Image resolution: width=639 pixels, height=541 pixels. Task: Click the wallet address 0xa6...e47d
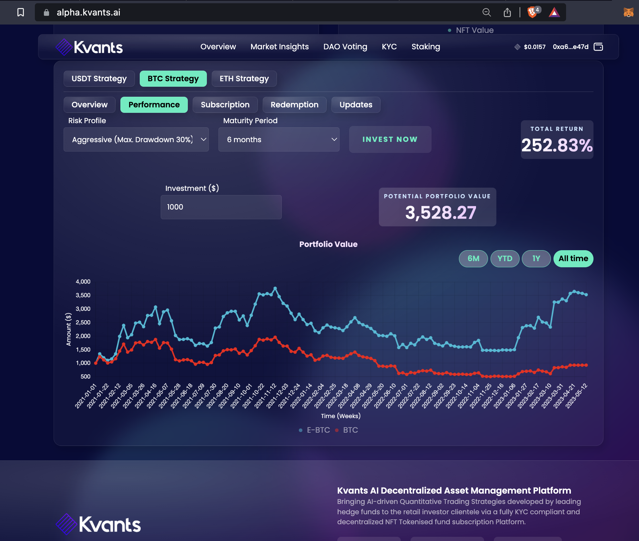[571, 47]
